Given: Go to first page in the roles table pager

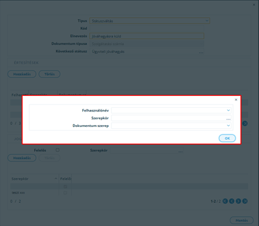Looking at the screenshot, I should click(225, 201).
